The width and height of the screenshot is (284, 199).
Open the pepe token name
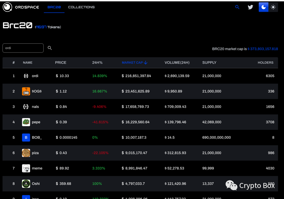click(x=36, y=122)
